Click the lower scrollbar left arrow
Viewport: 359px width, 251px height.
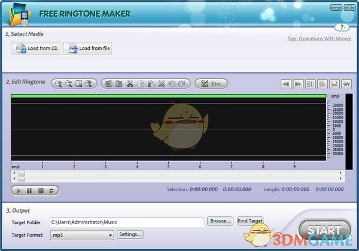(x=14, y=179)
